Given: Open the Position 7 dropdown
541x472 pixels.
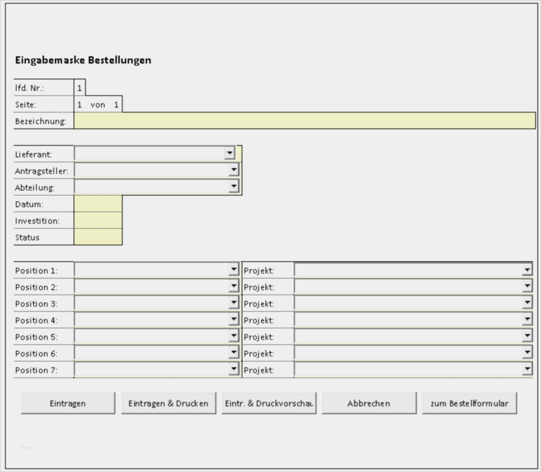Looking at the screenshot, I should click(234, 369).
